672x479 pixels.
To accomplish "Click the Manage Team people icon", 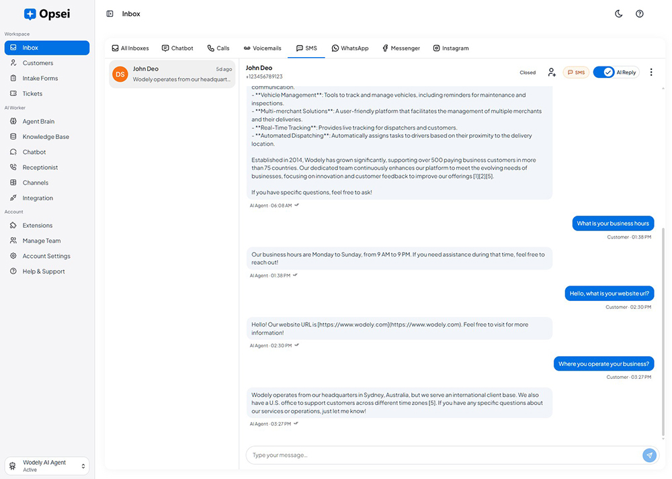I will [13, 241].
